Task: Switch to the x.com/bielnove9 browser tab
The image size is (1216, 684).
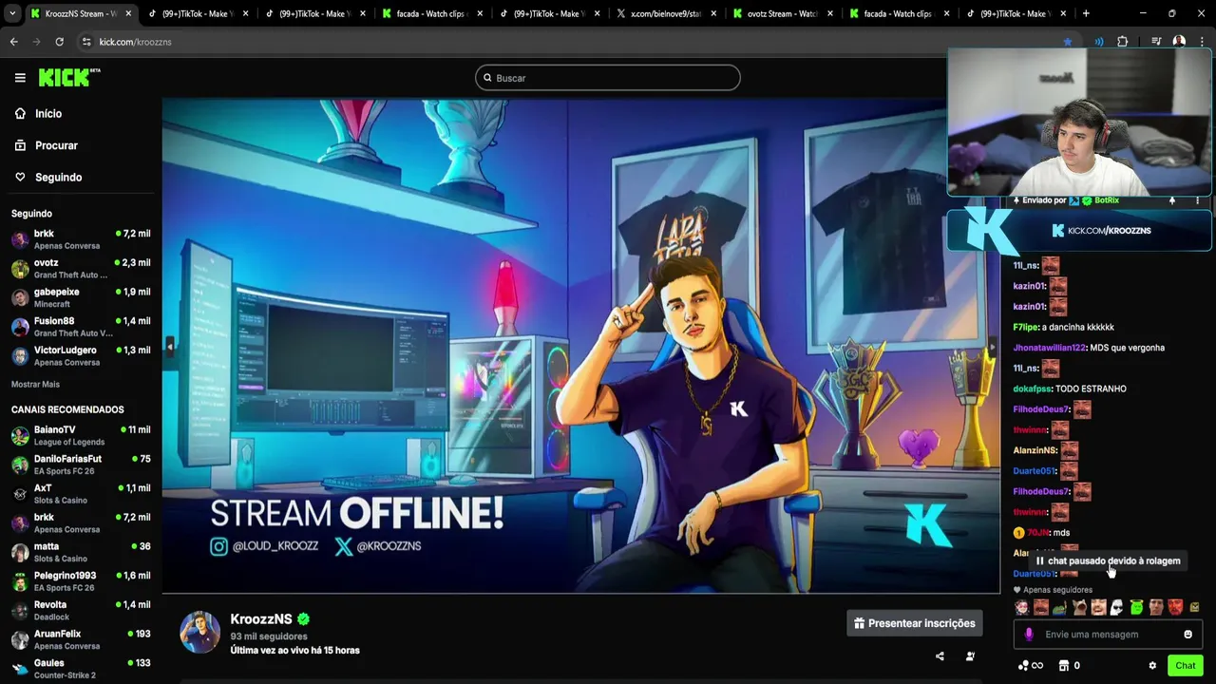Action: [666, 13]
